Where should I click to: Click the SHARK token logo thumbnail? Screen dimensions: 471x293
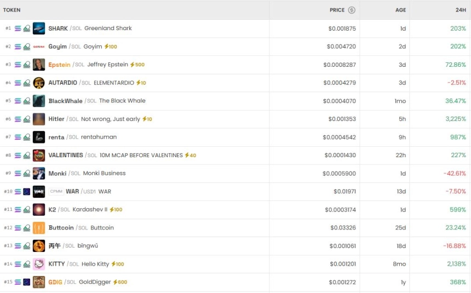[x=39, y=28]
